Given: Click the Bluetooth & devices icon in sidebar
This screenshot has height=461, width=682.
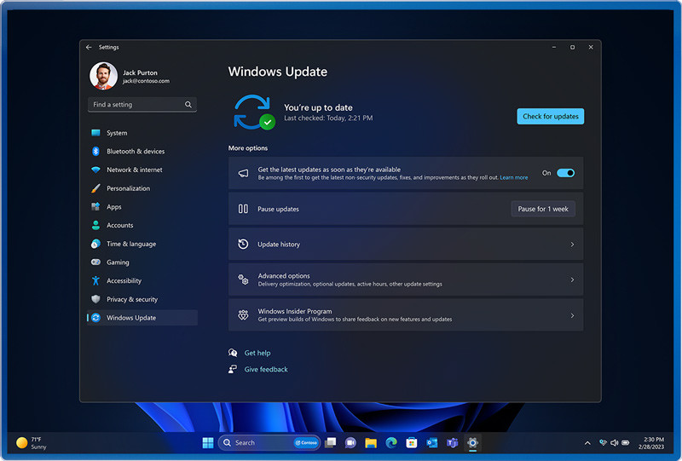Looking at the screenshot, I should (x=96, y=152).
